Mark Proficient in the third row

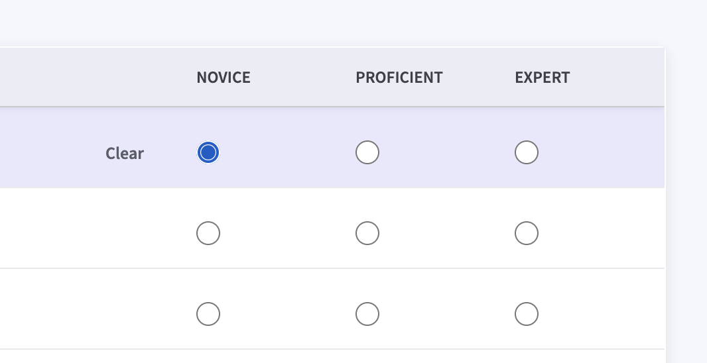coord(367,314)
